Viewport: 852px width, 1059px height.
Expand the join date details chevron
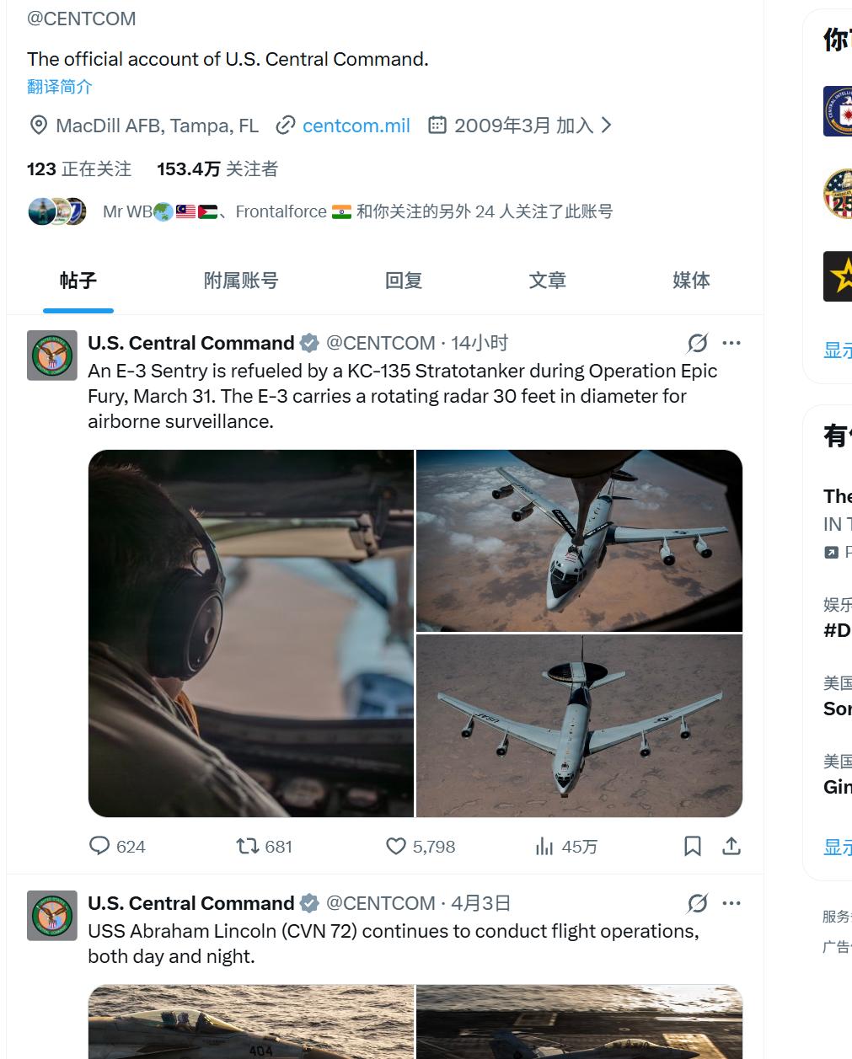(606, 126)
